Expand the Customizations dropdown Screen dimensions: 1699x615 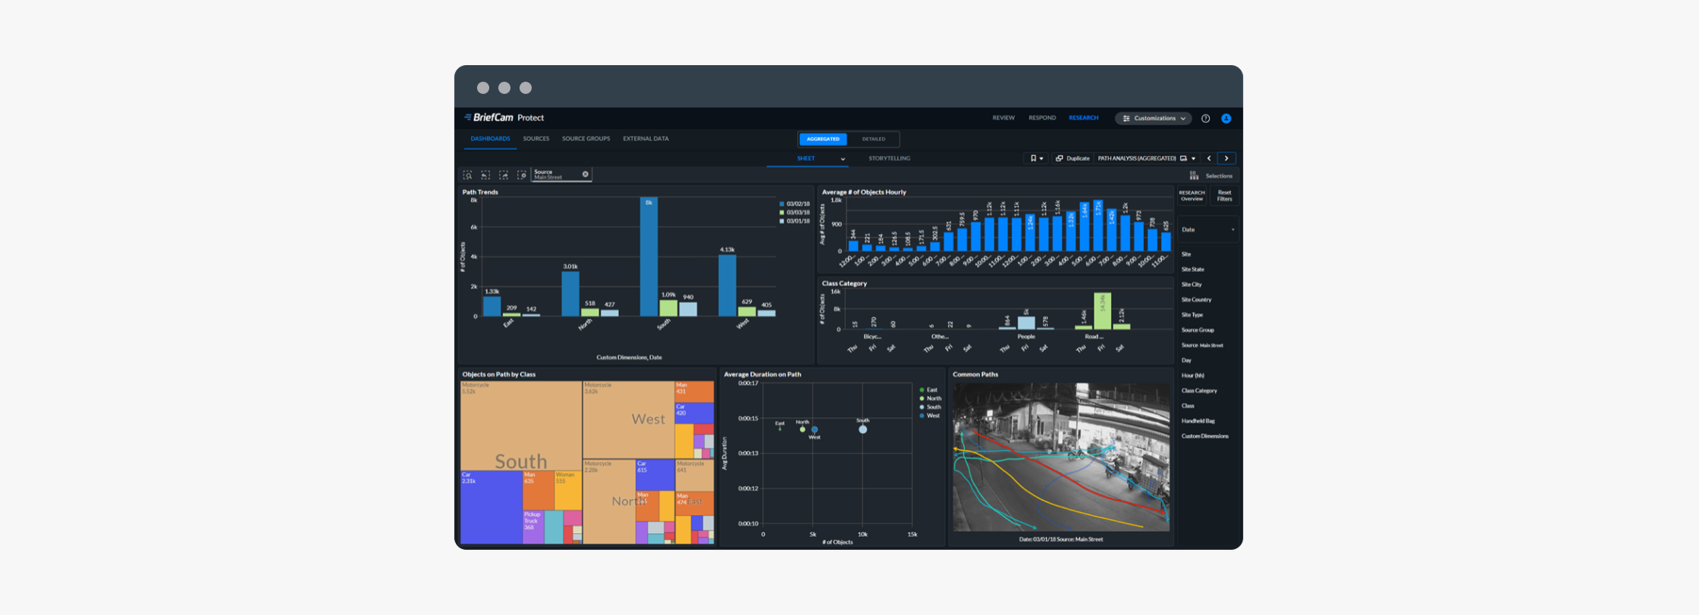[1154, 118]
